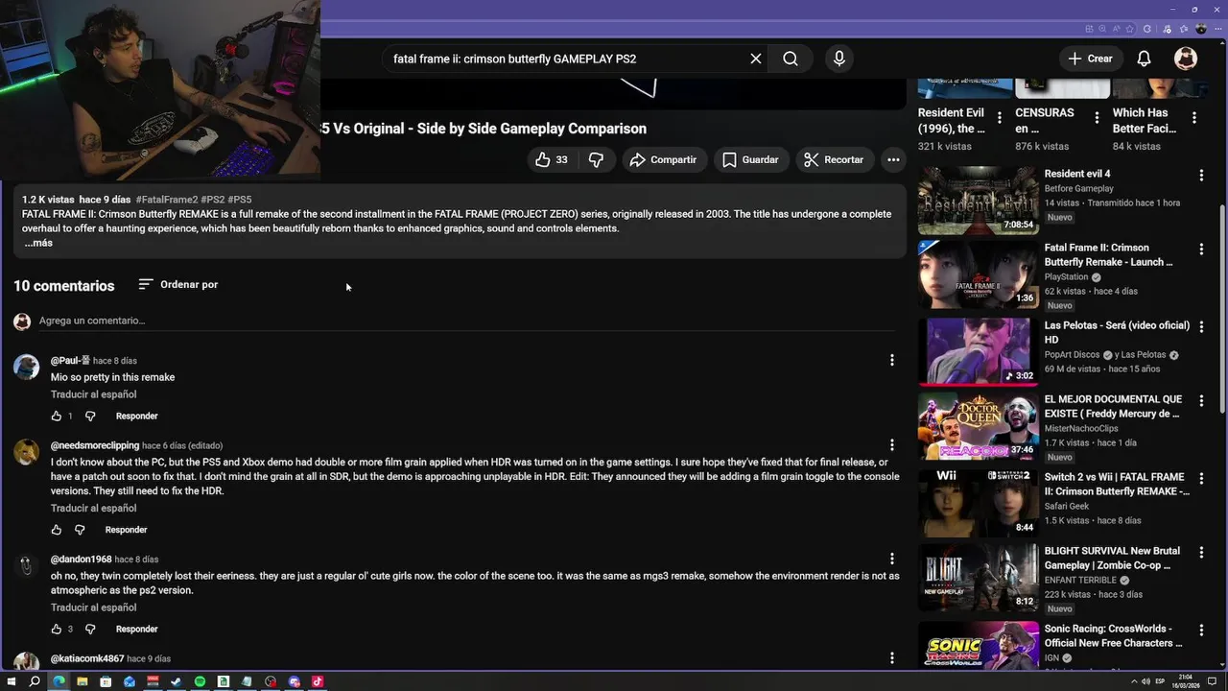Open Sonic Racing CrossWorlds thumbnail

click(979, 645)
